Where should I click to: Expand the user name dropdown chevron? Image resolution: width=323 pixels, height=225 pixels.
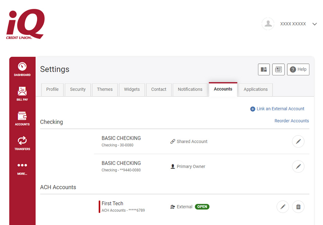click(314, 24)
